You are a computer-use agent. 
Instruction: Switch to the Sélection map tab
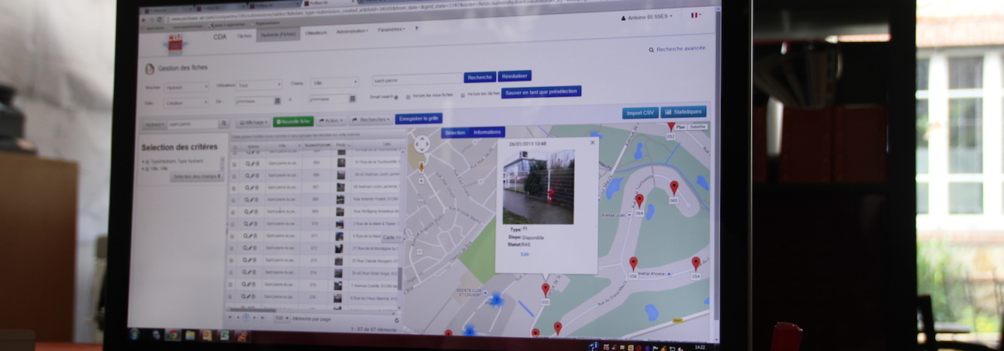pos(455,133)
